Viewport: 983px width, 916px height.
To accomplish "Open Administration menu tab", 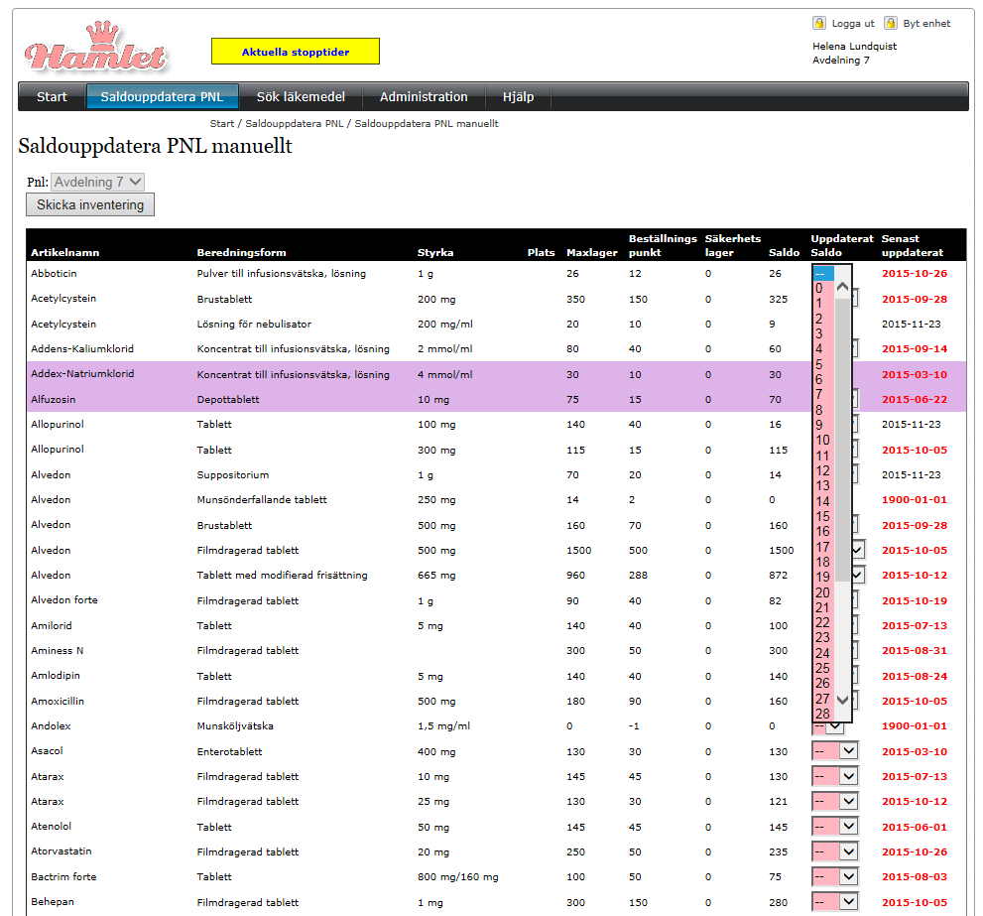I will (424, 97).
